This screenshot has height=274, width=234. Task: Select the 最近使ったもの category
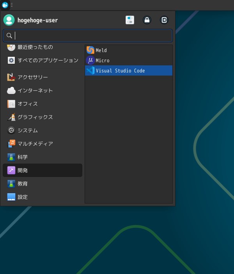pos(35,47)
